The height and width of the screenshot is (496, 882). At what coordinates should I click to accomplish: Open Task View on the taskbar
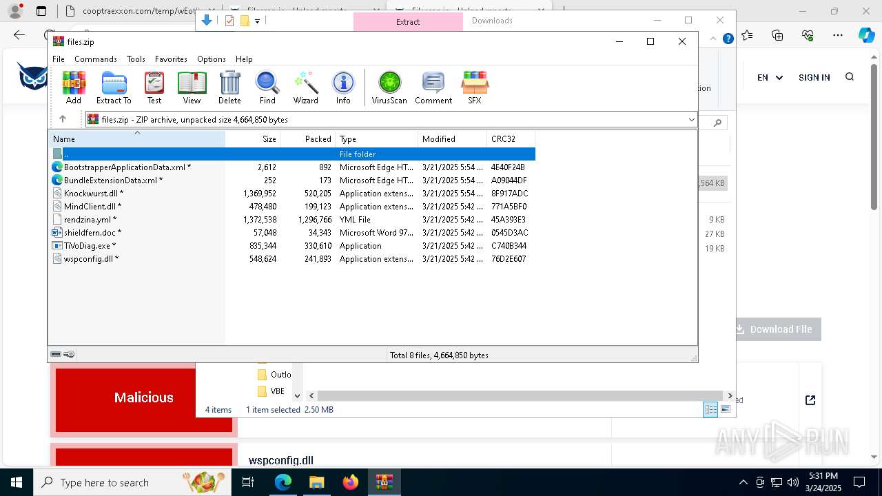pyautogui.click(x=249, y=482)
